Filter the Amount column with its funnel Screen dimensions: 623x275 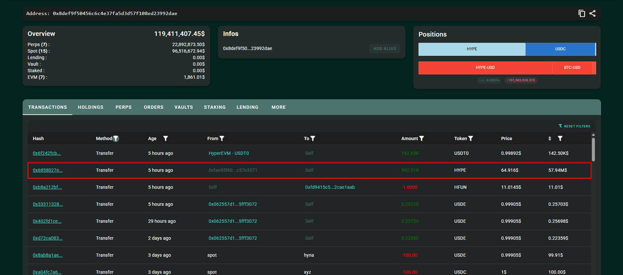(422, 139)
